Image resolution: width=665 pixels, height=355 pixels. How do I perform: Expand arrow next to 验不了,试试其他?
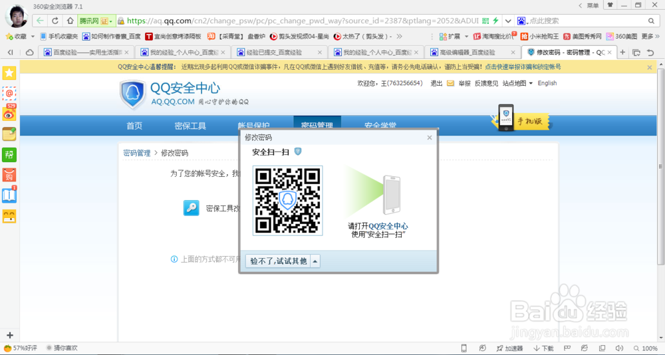click(x=315, y=261)
